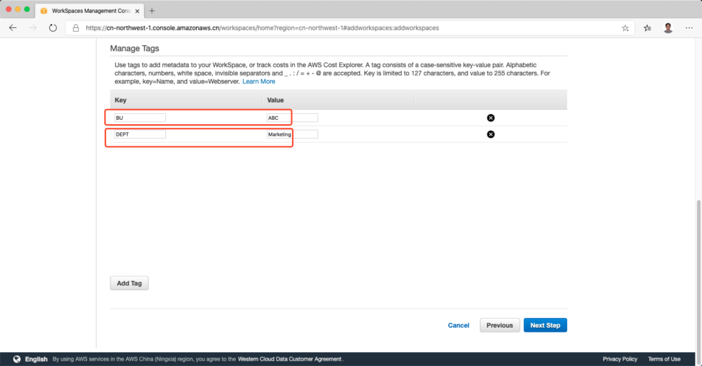The height and width of the screenshot is (366, 702).
Task: Open the Learn More link
Action: pos(258,82)
